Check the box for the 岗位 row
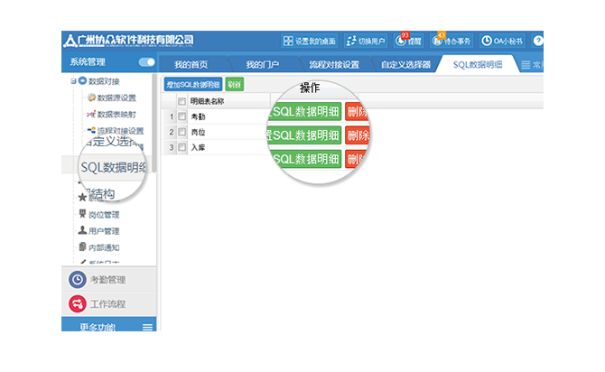Screen dimensions: 605x372 (181, 132)
